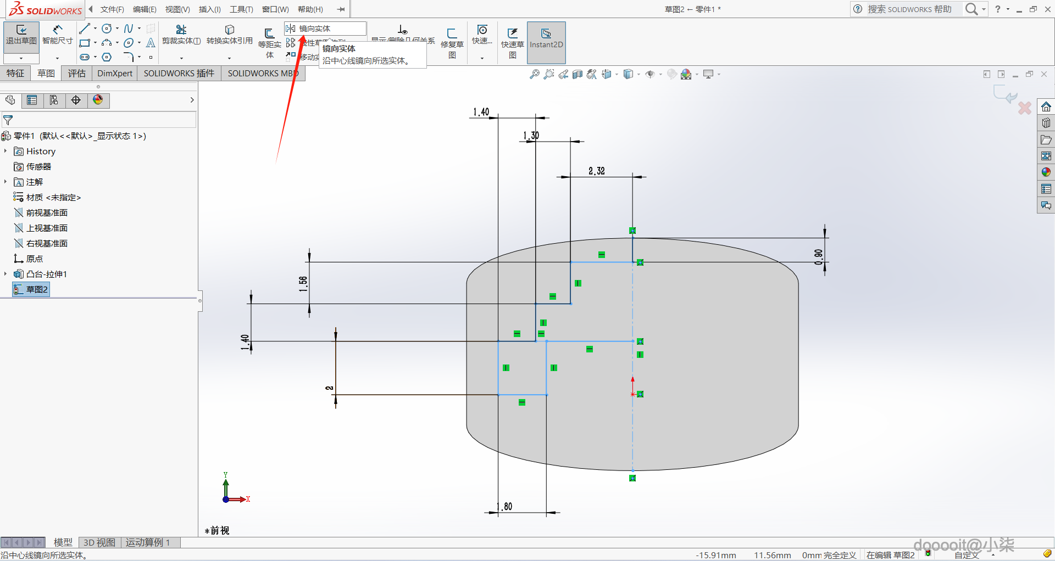The height and width of the screenshot is (561, 1055).
Task: Toggle the hide/show items eye icon
Action: point(650,74)
